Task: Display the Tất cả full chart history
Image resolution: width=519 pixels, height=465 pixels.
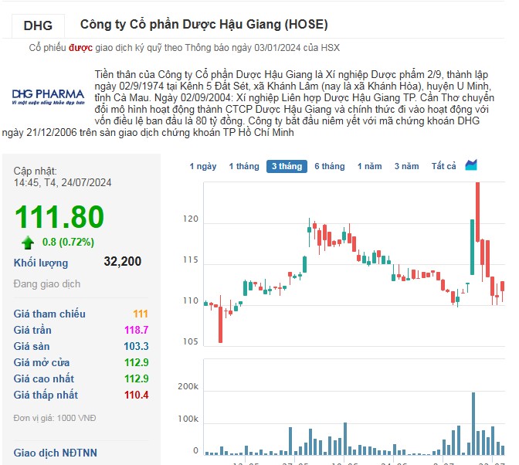Action: [444, 166]
